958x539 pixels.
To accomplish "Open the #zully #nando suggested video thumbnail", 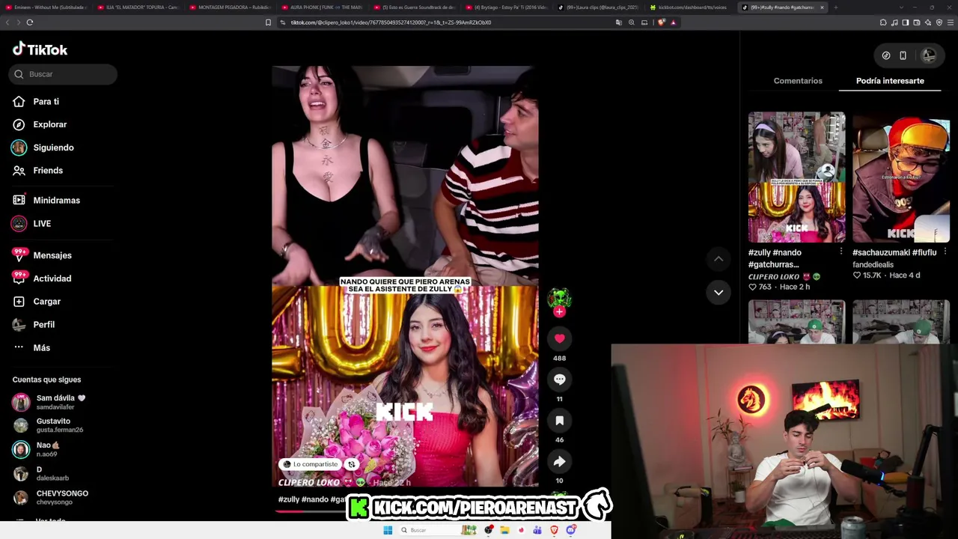I will point(797,177).
